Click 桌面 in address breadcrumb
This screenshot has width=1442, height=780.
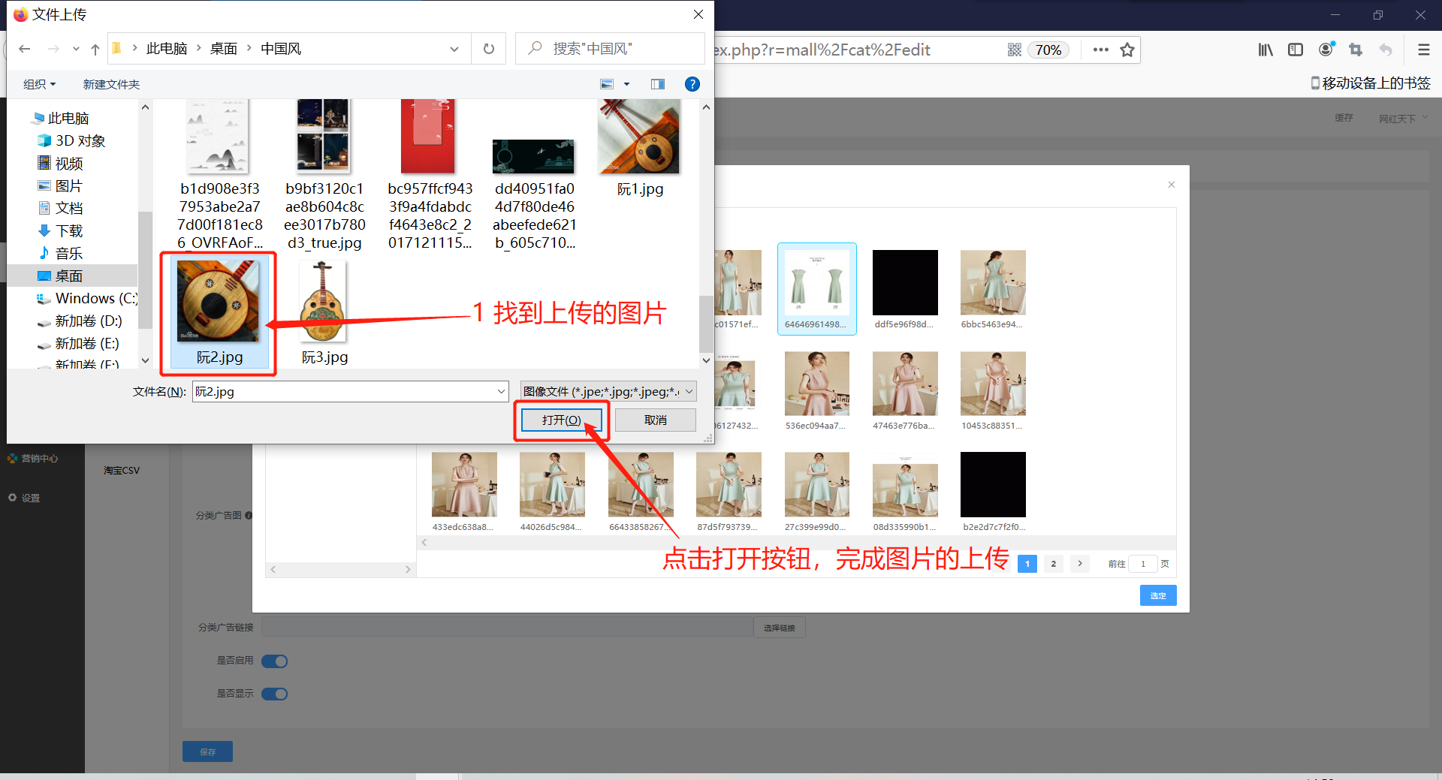[x=224, y=49]
